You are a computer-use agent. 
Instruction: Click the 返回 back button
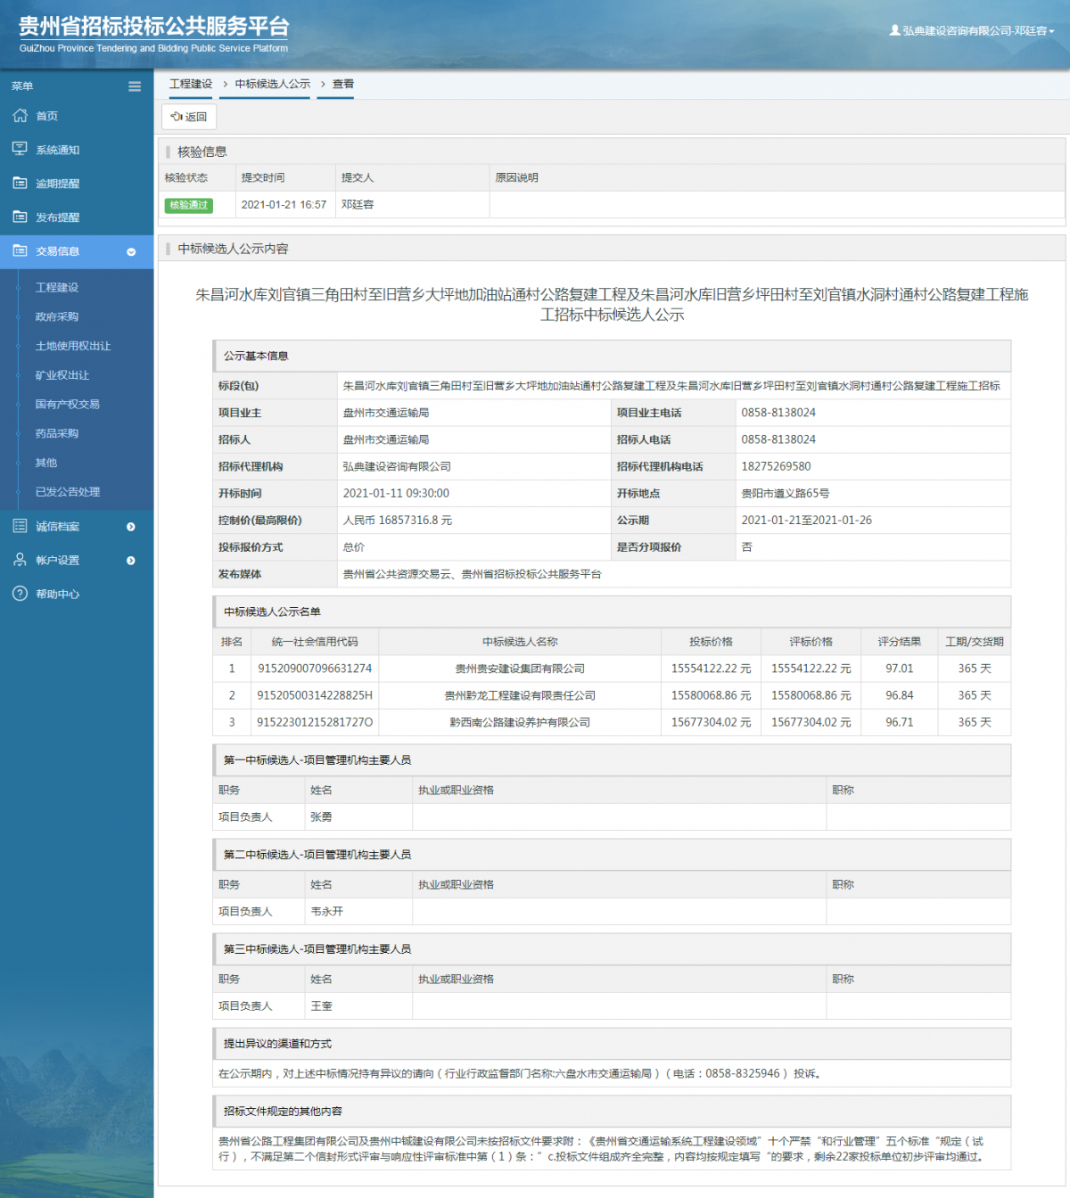(x=189, y=117)
